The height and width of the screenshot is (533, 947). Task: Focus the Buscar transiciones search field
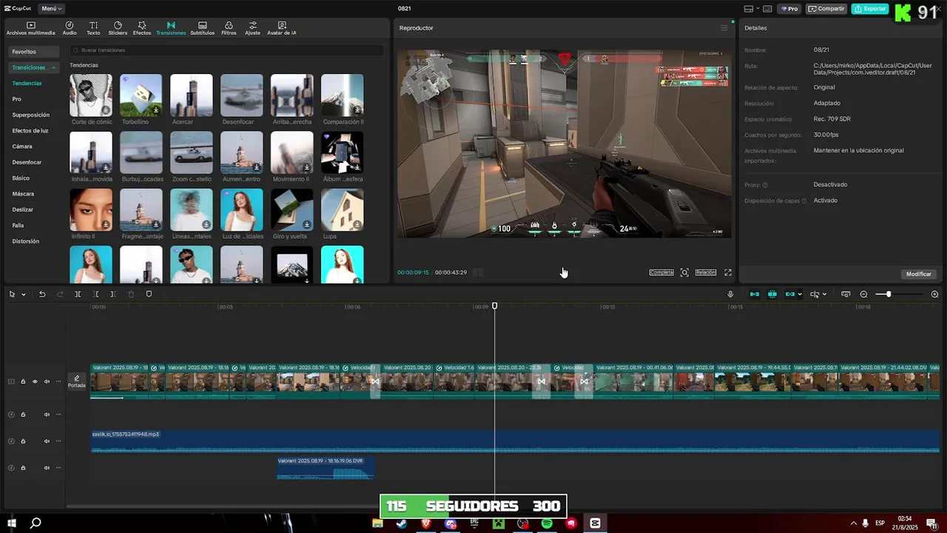point(226,50)
